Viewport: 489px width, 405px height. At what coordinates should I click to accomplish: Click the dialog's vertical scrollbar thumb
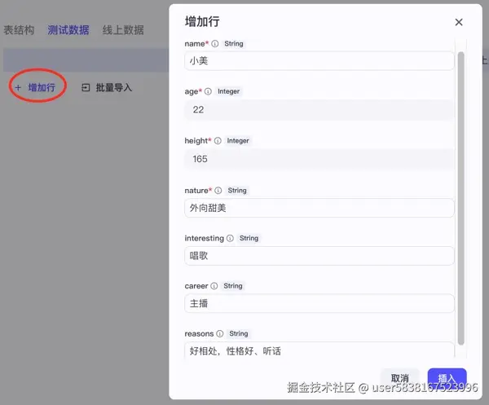click(x=461, y=199)
